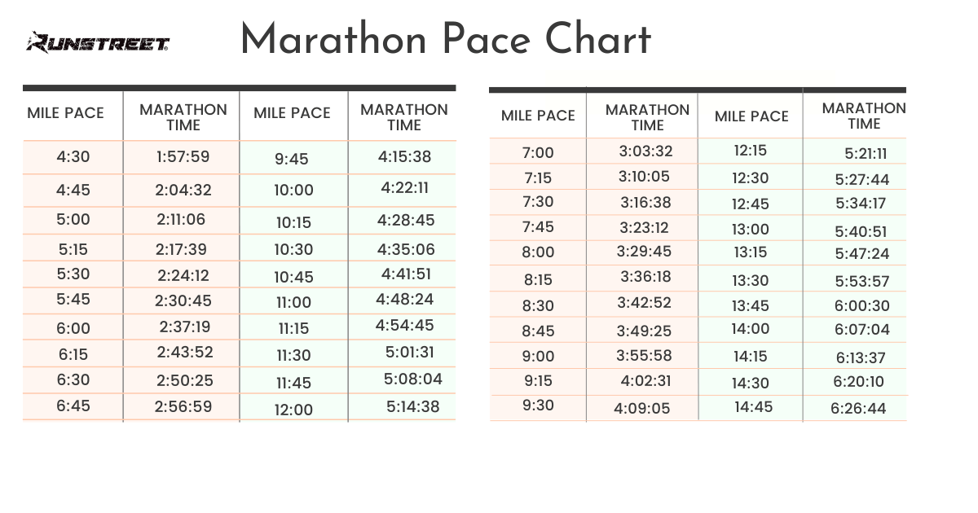Click the 10:00 mile pace cell

coord(293,191)
